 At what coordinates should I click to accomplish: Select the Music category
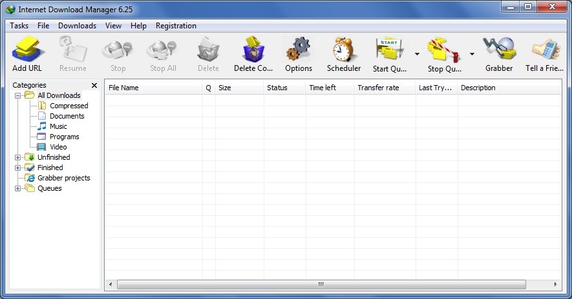click(58, 126)
